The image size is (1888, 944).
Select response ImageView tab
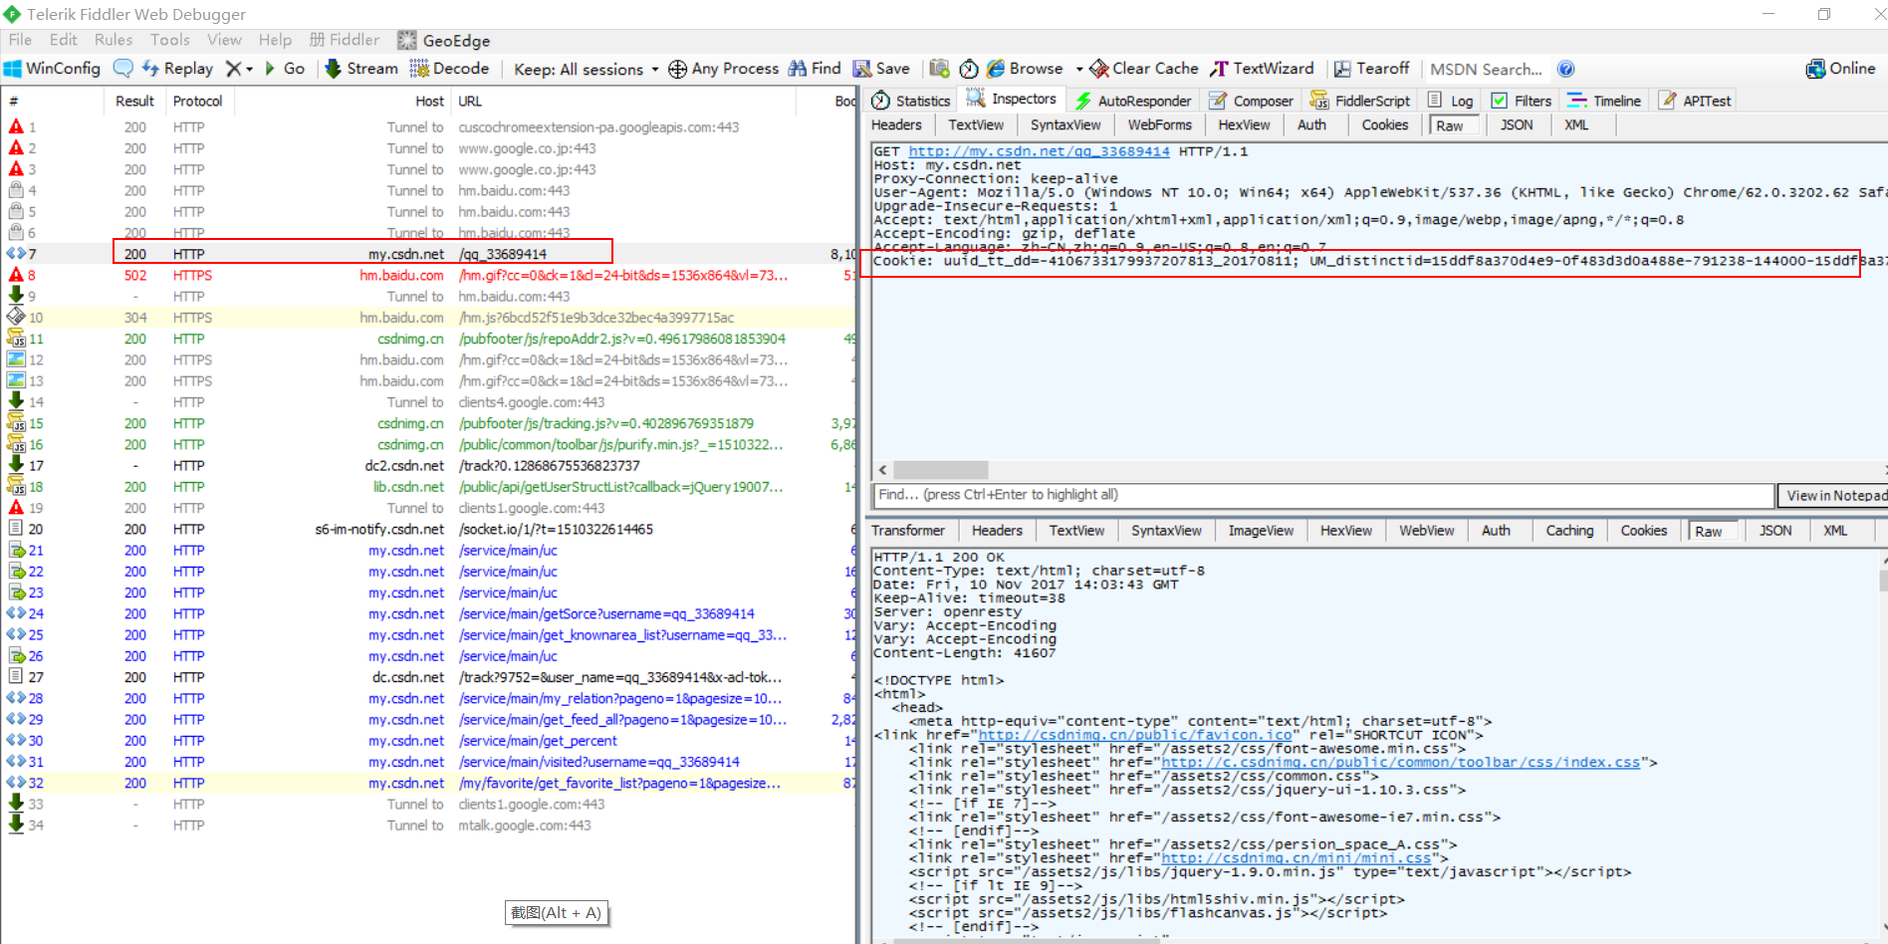coord(1261,531)
